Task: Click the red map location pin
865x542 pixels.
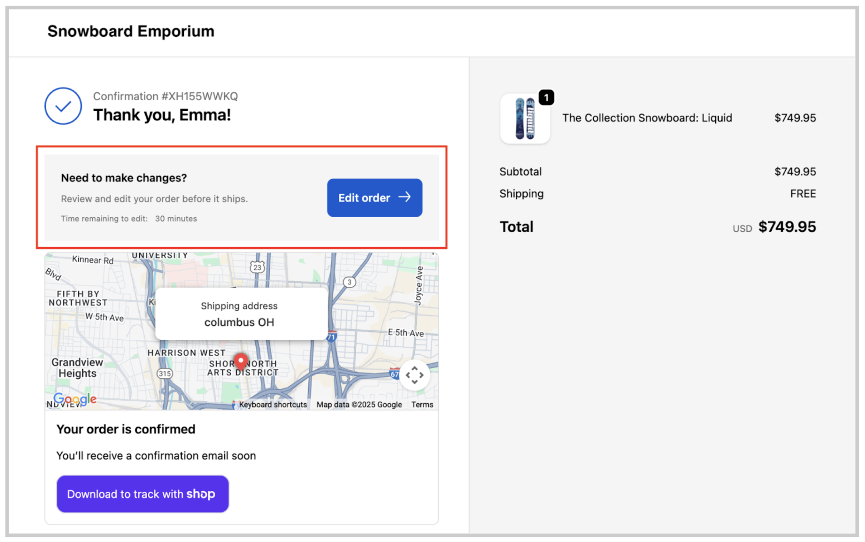Action: pos(240,361)
